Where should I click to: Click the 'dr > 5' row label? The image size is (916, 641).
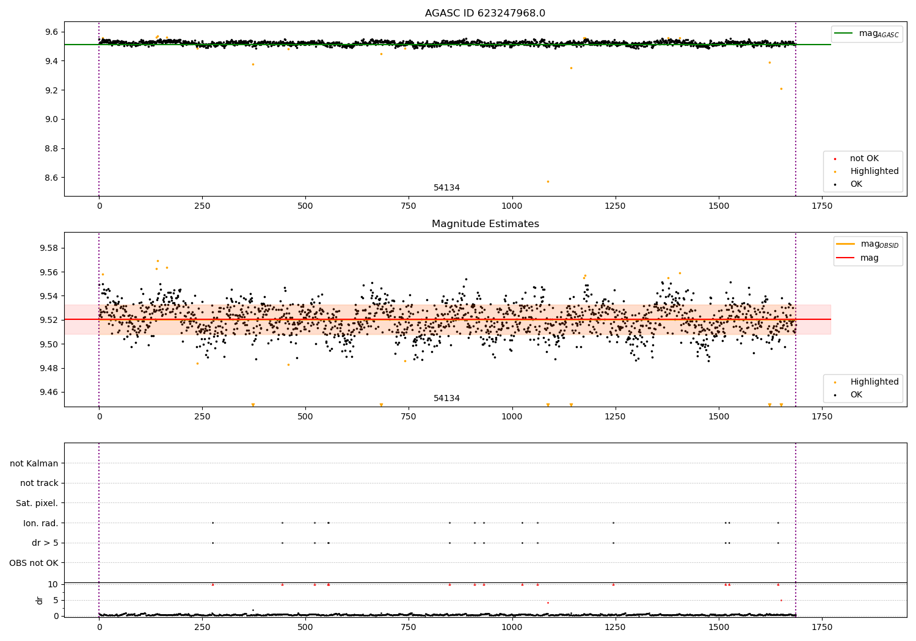[x=45, y=543]
